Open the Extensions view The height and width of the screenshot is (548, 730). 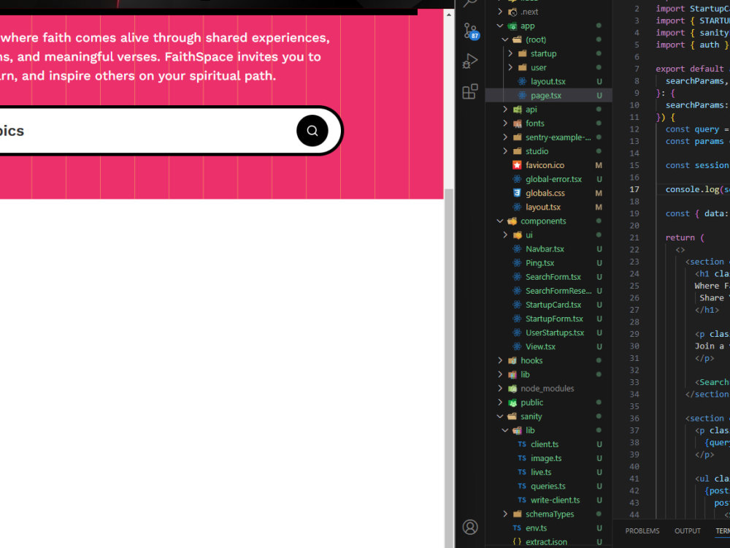coord(470,89)
